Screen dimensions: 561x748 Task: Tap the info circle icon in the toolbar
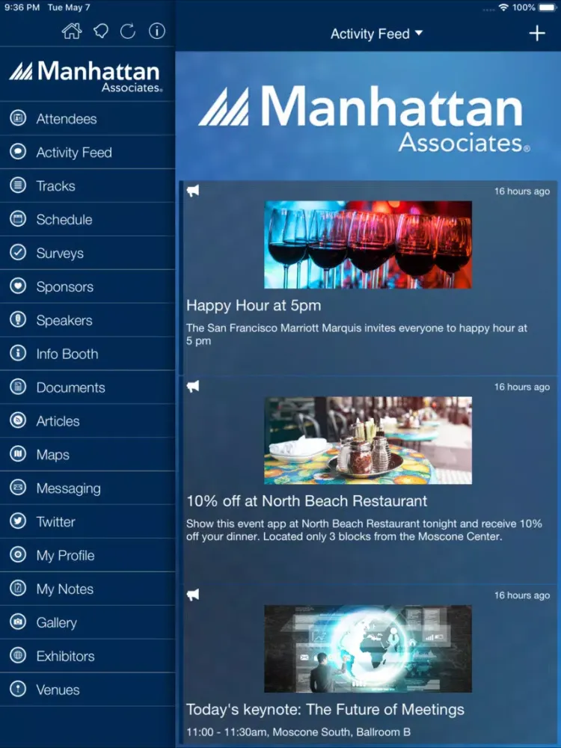(157, 31)
